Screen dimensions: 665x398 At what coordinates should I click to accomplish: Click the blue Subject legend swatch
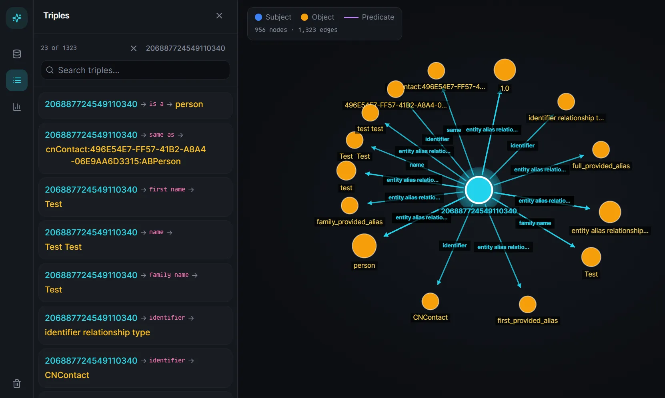pyautogui.click(x=258, y=17)
